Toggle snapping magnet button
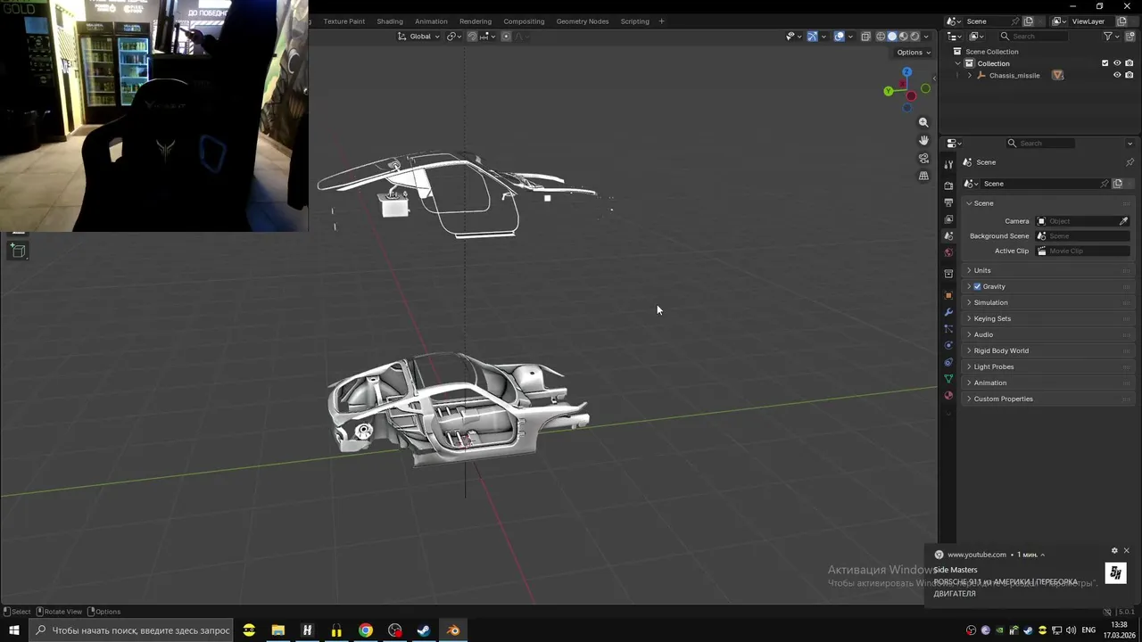The height and width of the screenshot is (642, 1142). coord(472,37)
